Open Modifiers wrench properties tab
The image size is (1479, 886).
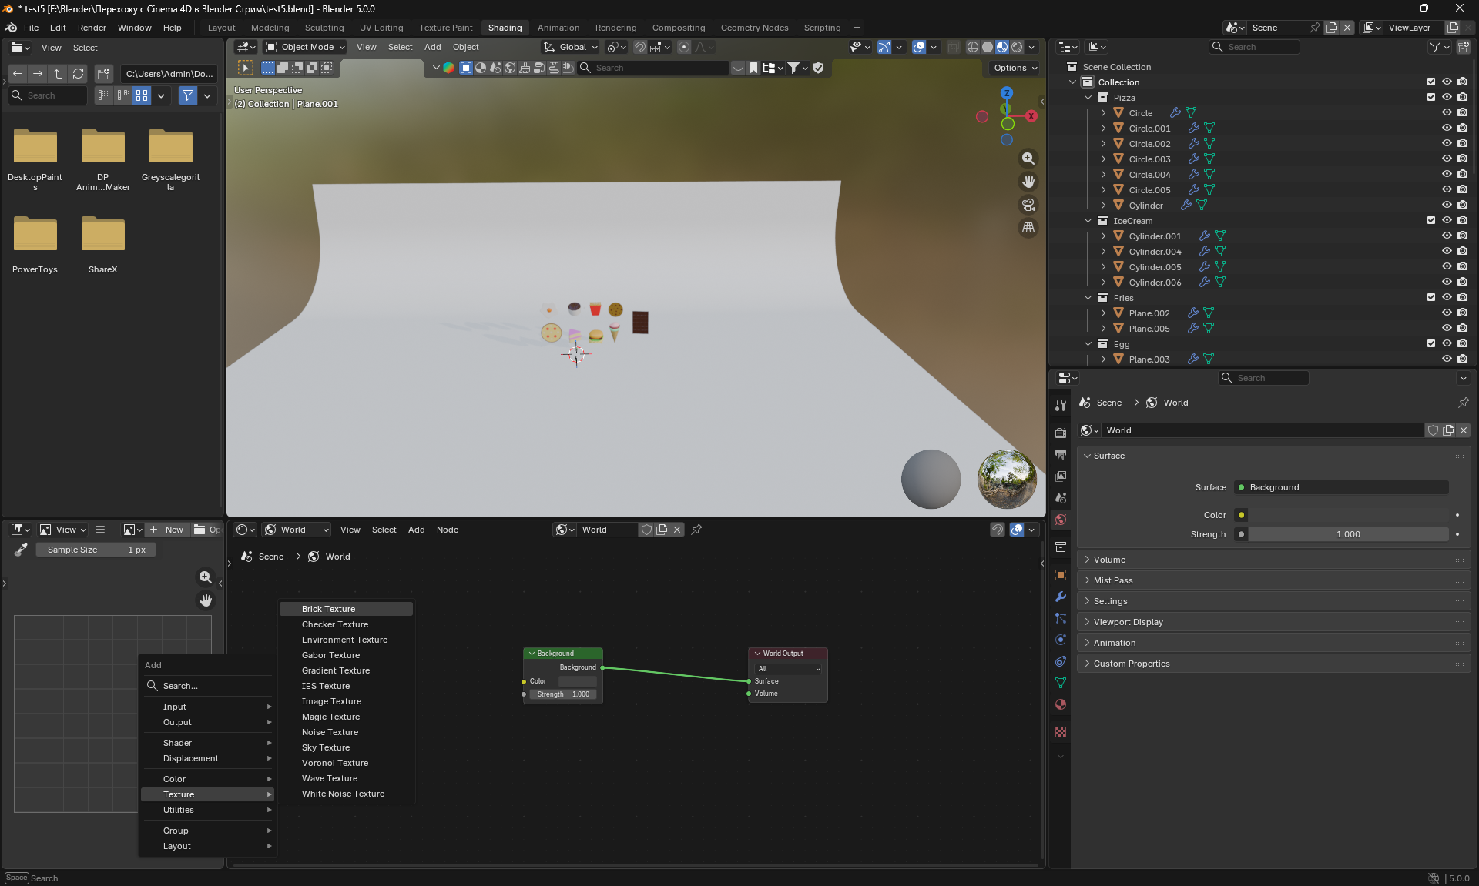[x=1061, y=597]
